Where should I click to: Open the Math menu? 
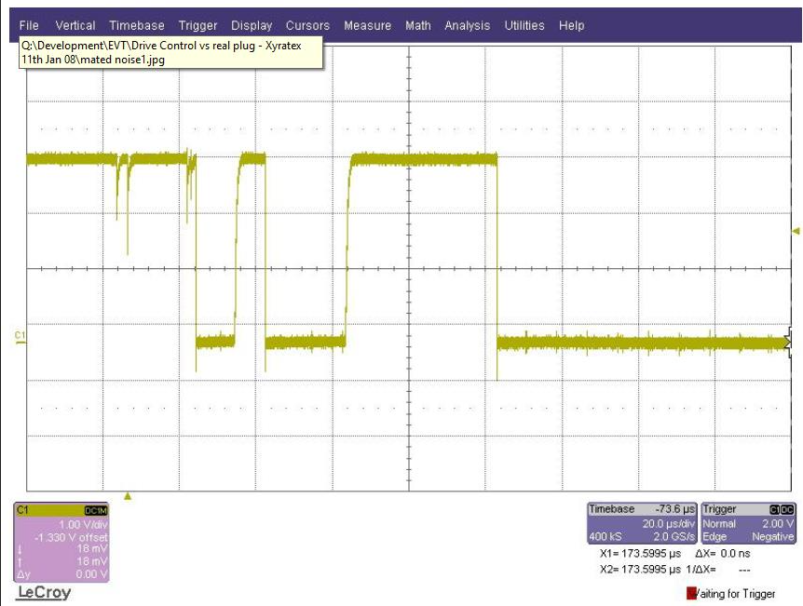tap(418, 25)
